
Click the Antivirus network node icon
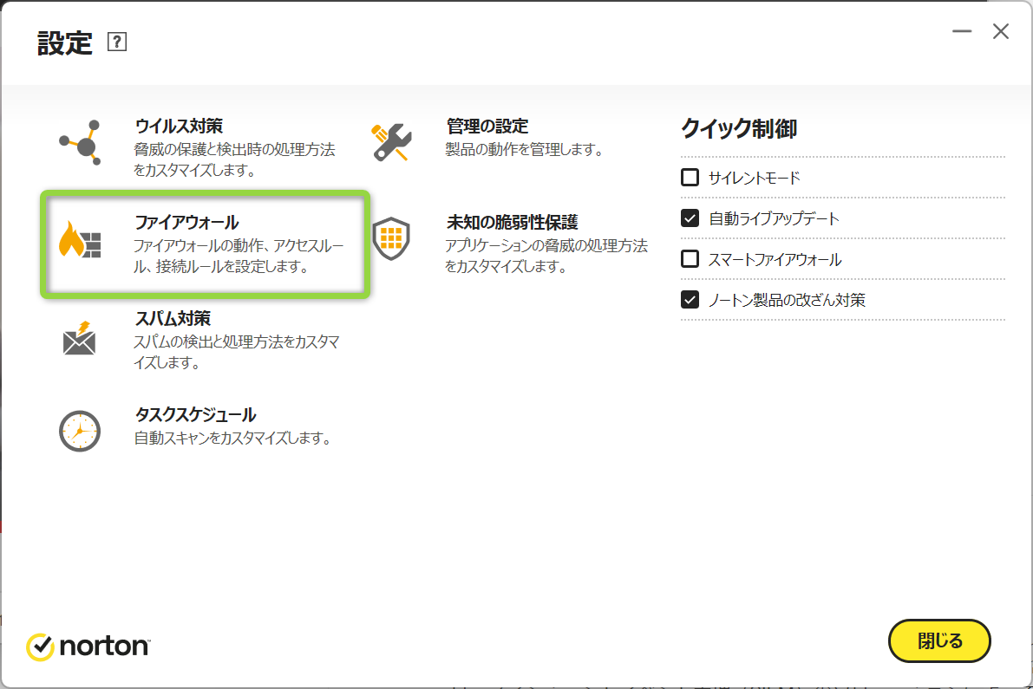point(80,143)
